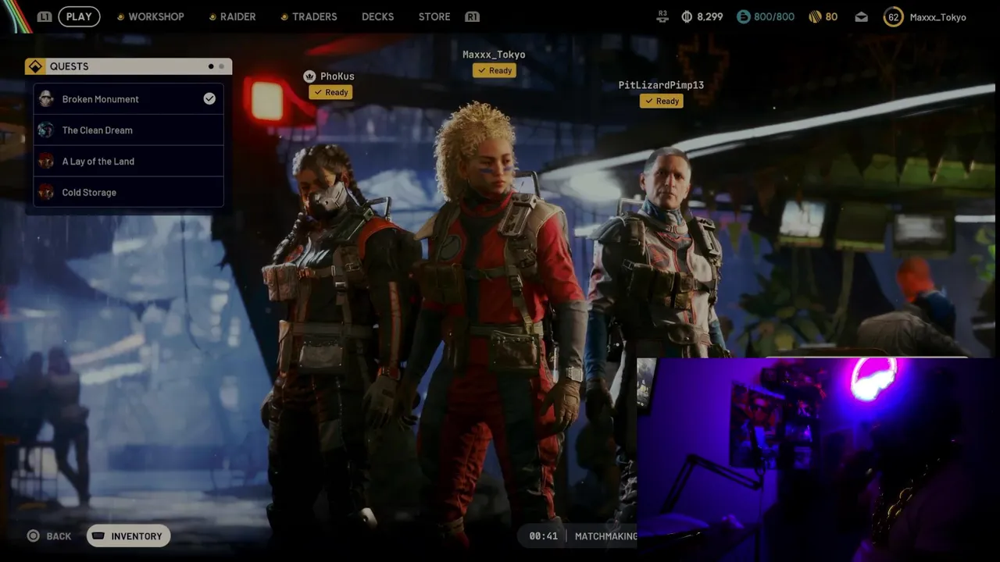The width and height of the screenshot is (1000, 562).
Task: Open the Maxxx_Tokyo profile name in header
Action: pyautogui.click(x=938, y=17)
